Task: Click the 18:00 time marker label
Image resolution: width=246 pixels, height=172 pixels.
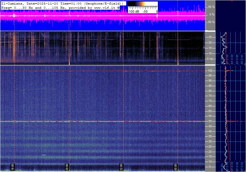Action: point(13,167)
